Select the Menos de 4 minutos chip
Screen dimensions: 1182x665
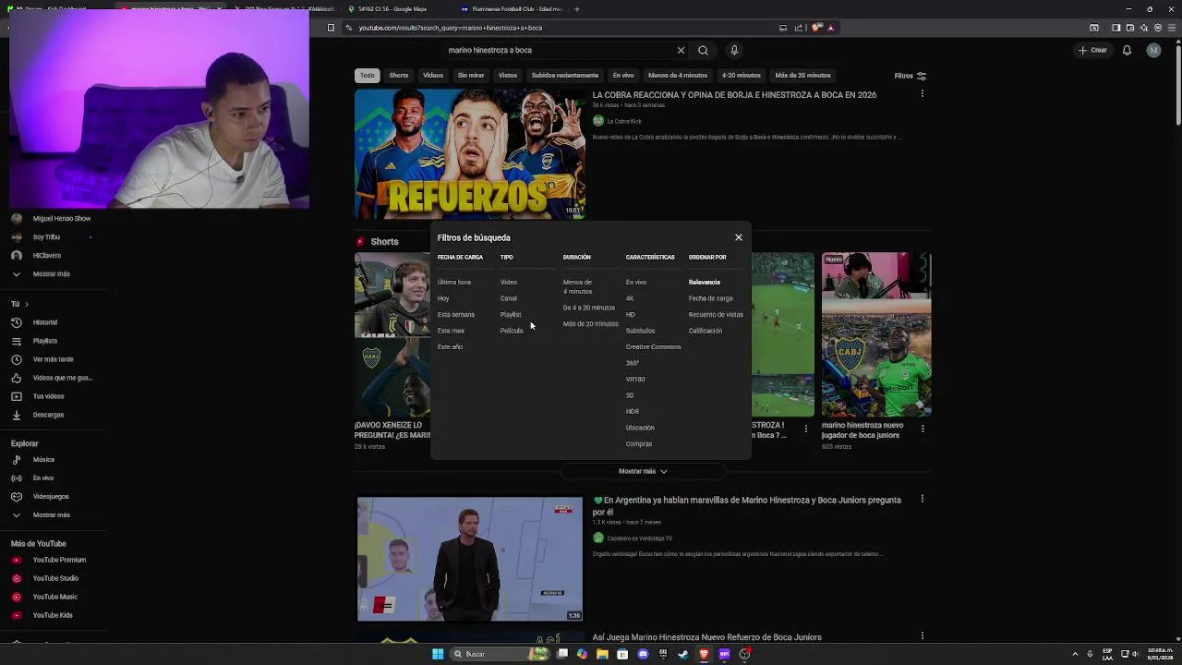pyautogui.click(x=678, y=75)
